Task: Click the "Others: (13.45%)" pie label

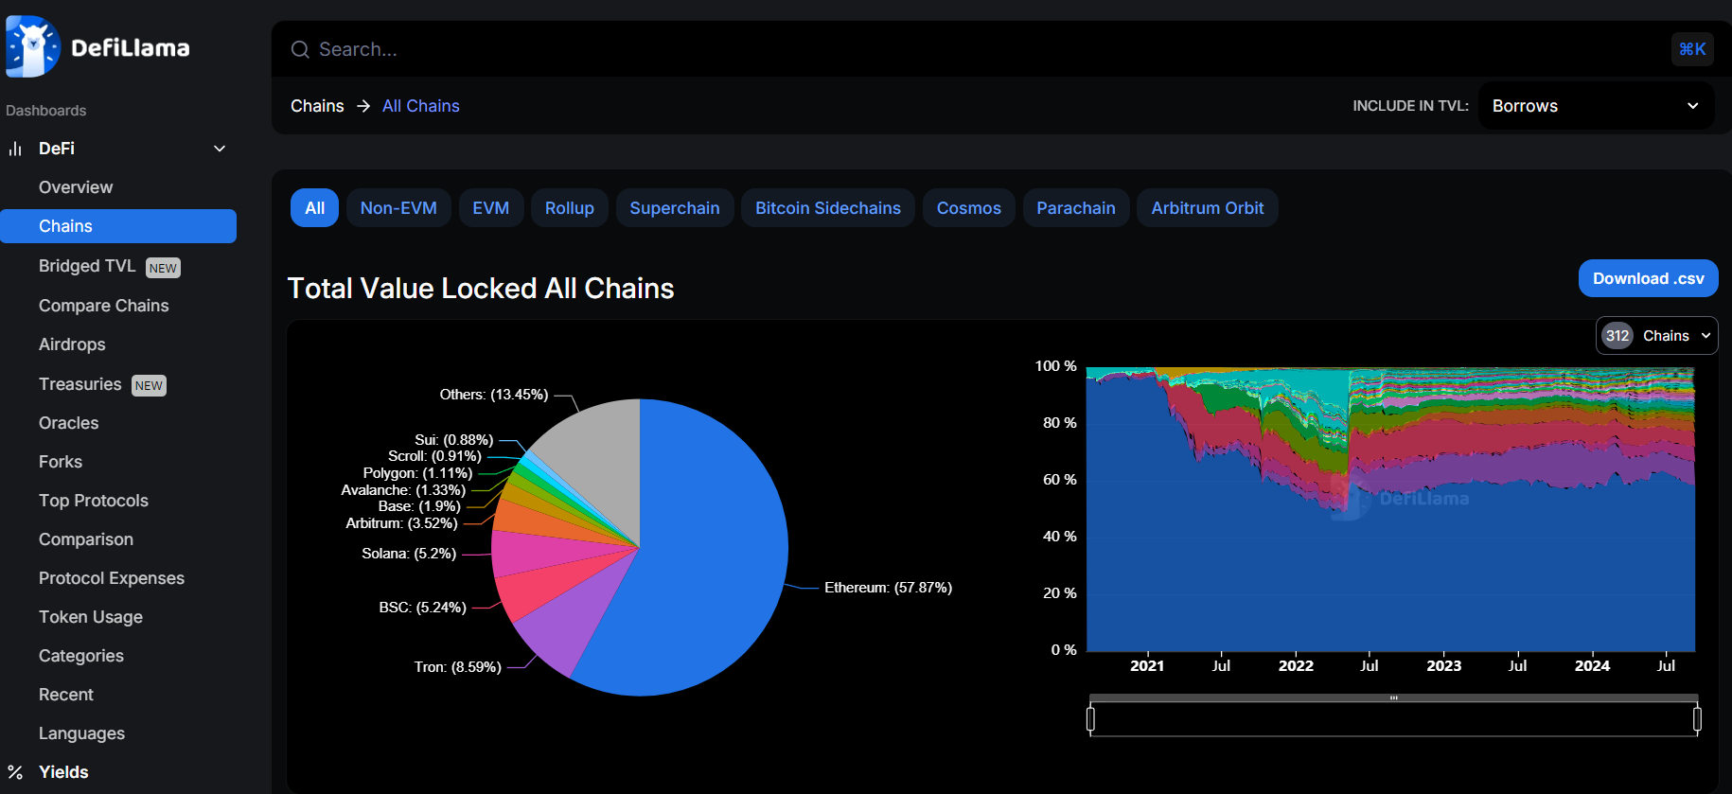Action: (x=493, y=395)
